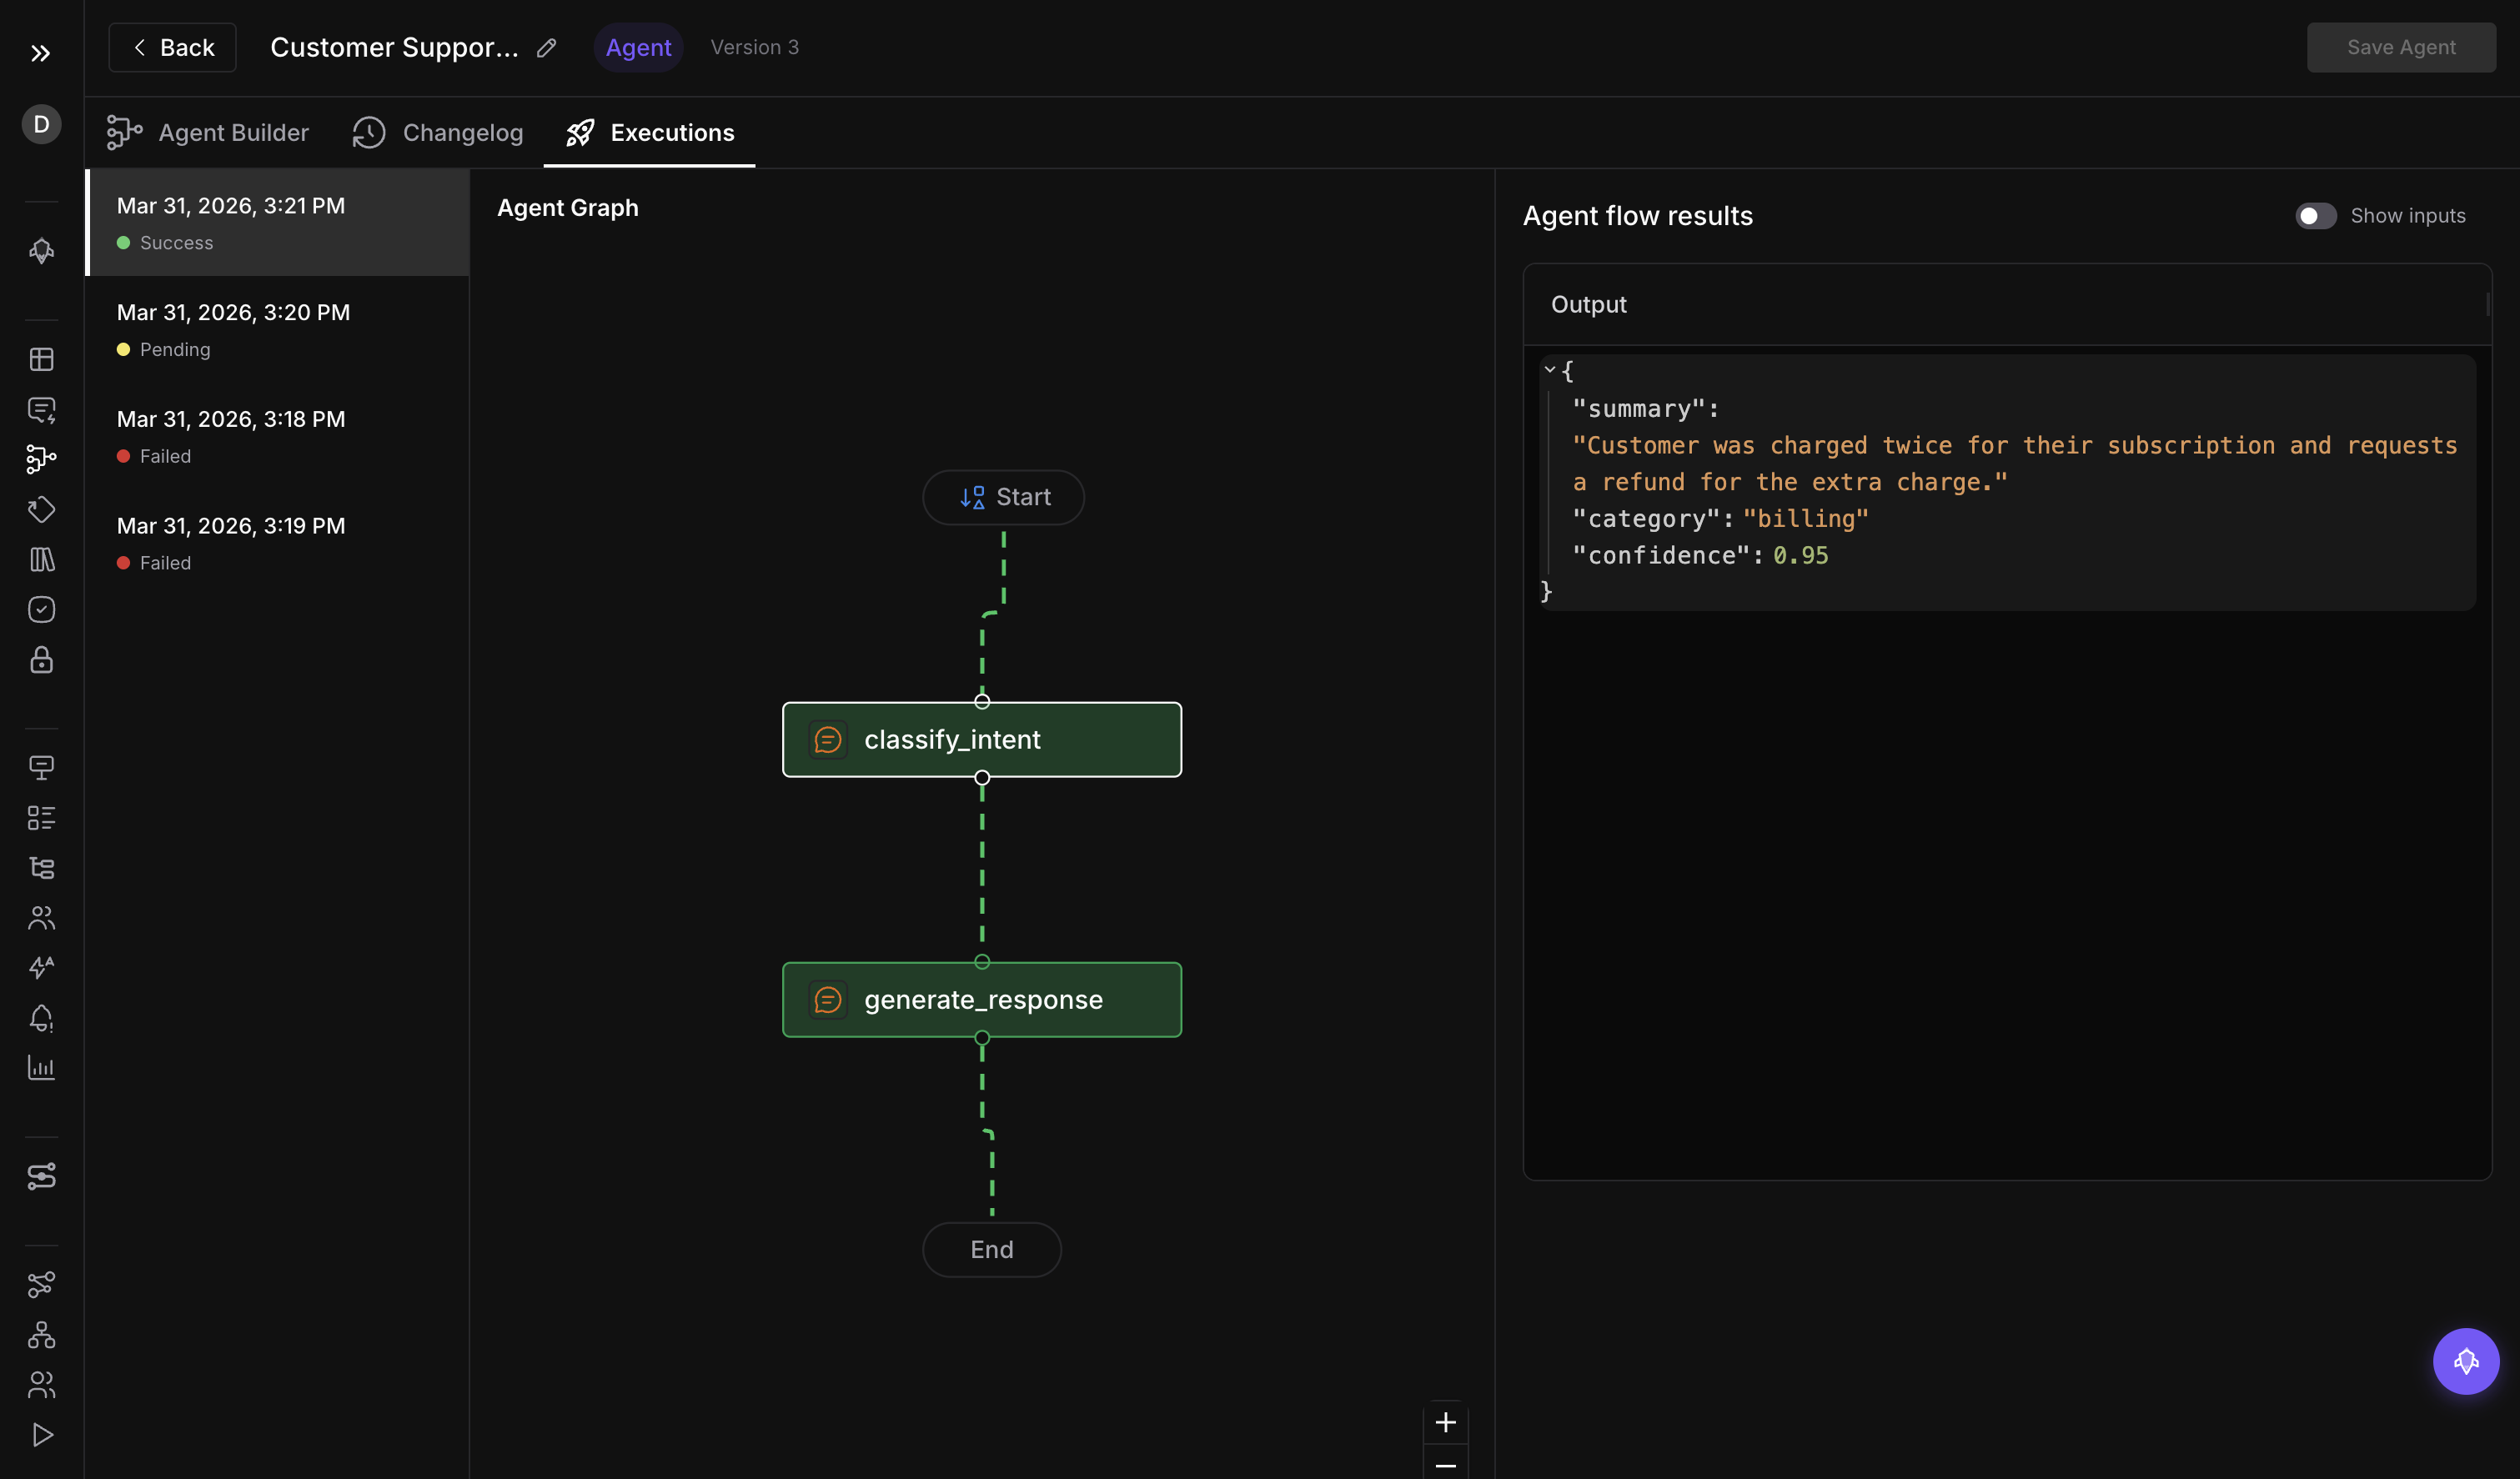This screenshot has height=1479, width=2520.
Task: Click the Back button
Action: click(171, 47)
